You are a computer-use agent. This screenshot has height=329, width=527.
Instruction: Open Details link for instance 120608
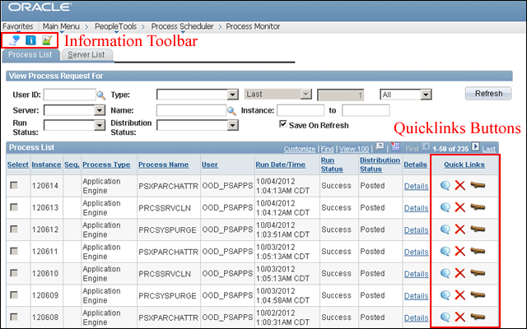point(416,317)
